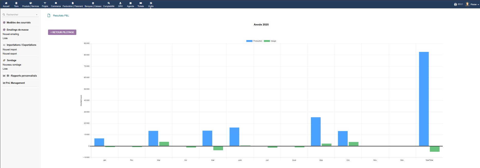This screenshot has width=480, height=168.
Task: Open BI - Rapports personnalisés
Action: point(22,76)
